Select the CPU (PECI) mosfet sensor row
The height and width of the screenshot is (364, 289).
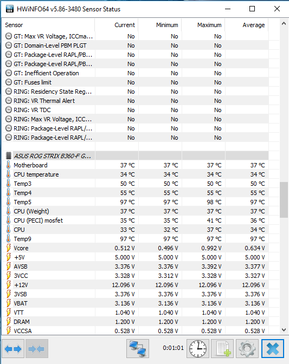pos(135,220)
